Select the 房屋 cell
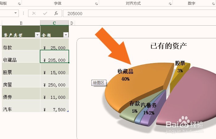The image size is (216, 139). coord(21,81)
